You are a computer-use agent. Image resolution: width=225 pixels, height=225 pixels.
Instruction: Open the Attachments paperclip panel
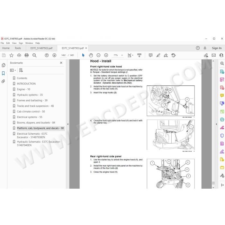3,81
